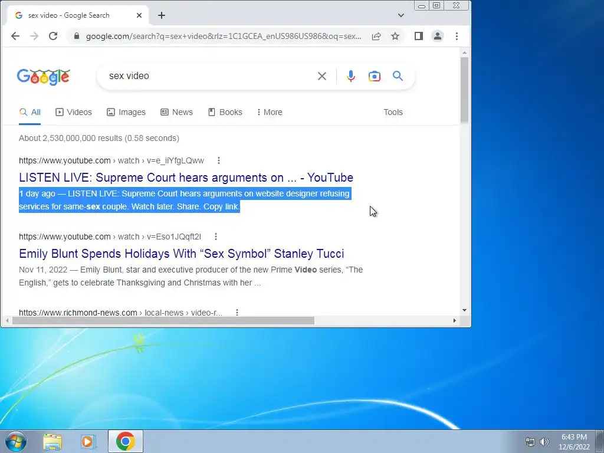Click the forward navigation arrow
Screen dimensions: 604x453
coord(34,36)
